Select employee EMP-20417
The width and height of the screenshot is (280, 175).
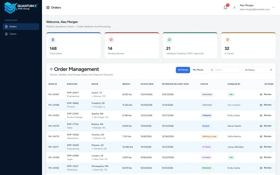pyautogui.click(x=73, y=93)
